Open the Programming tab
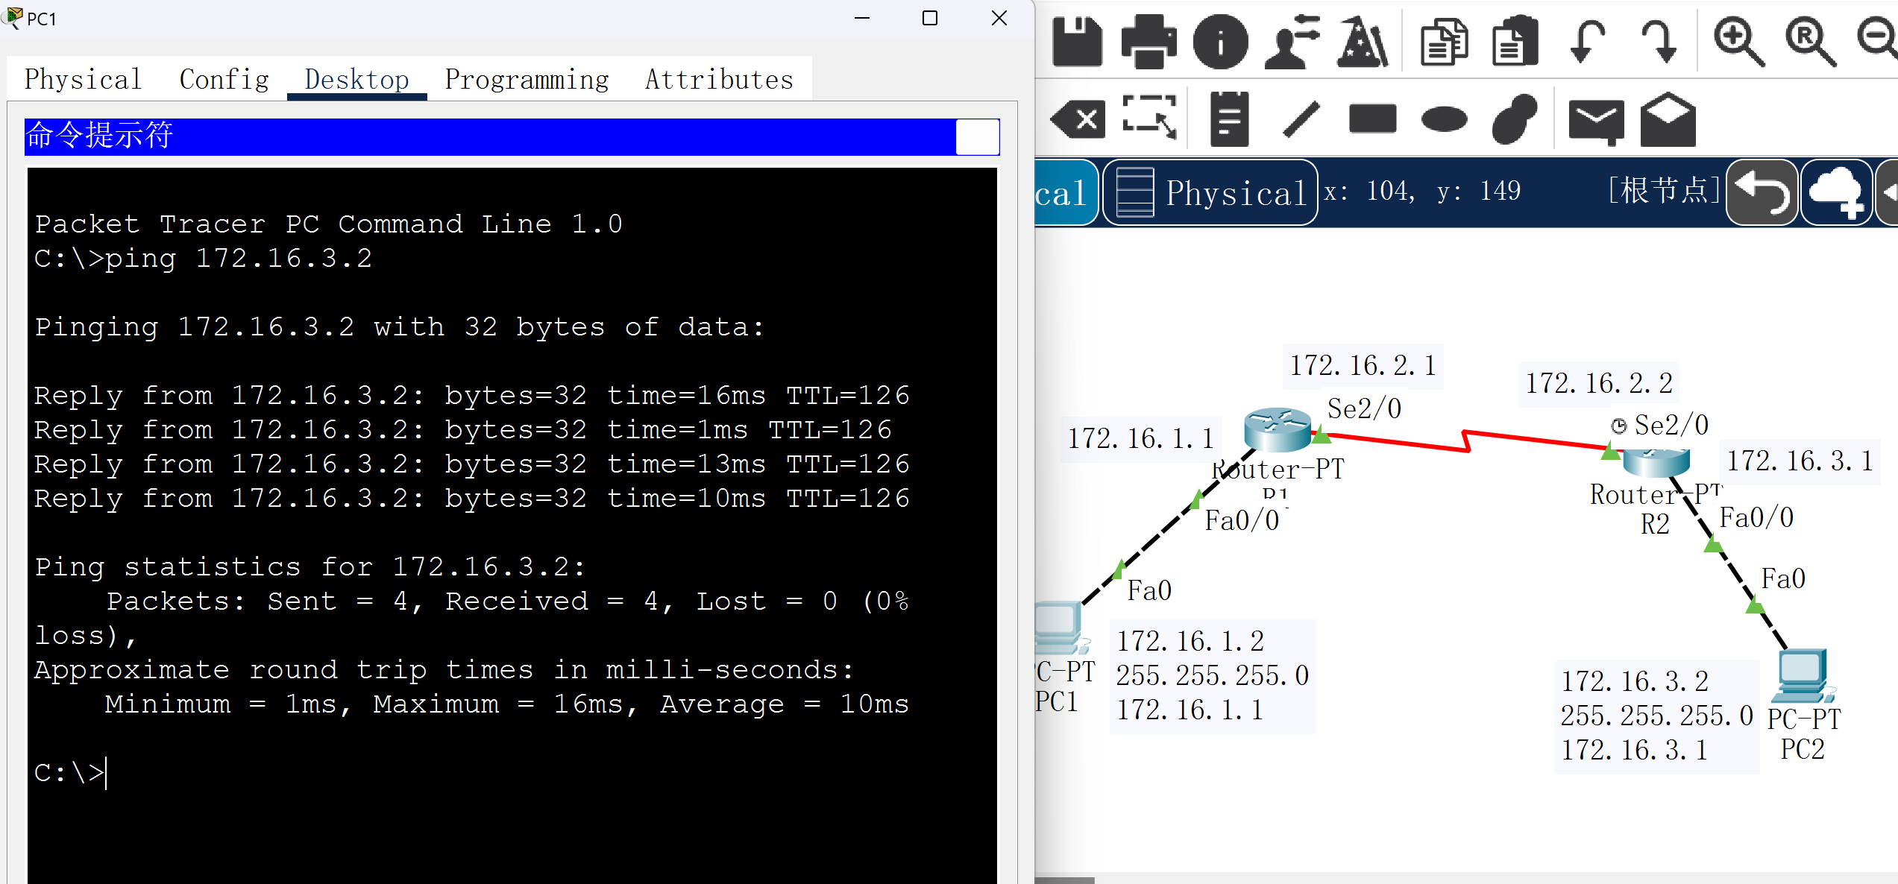Screen dimensions: 1898x884 click(527, 79)
